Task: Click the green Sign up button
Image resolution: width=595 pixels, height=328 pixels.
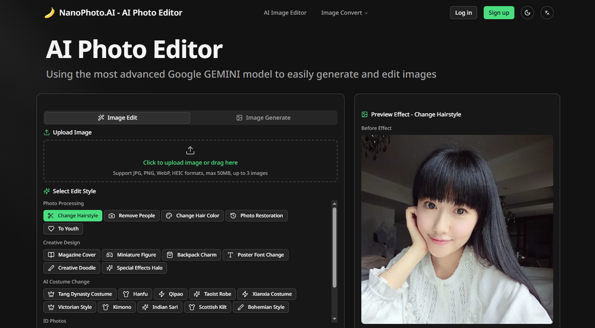Action: pyautogui.click(x=498, y=13)
